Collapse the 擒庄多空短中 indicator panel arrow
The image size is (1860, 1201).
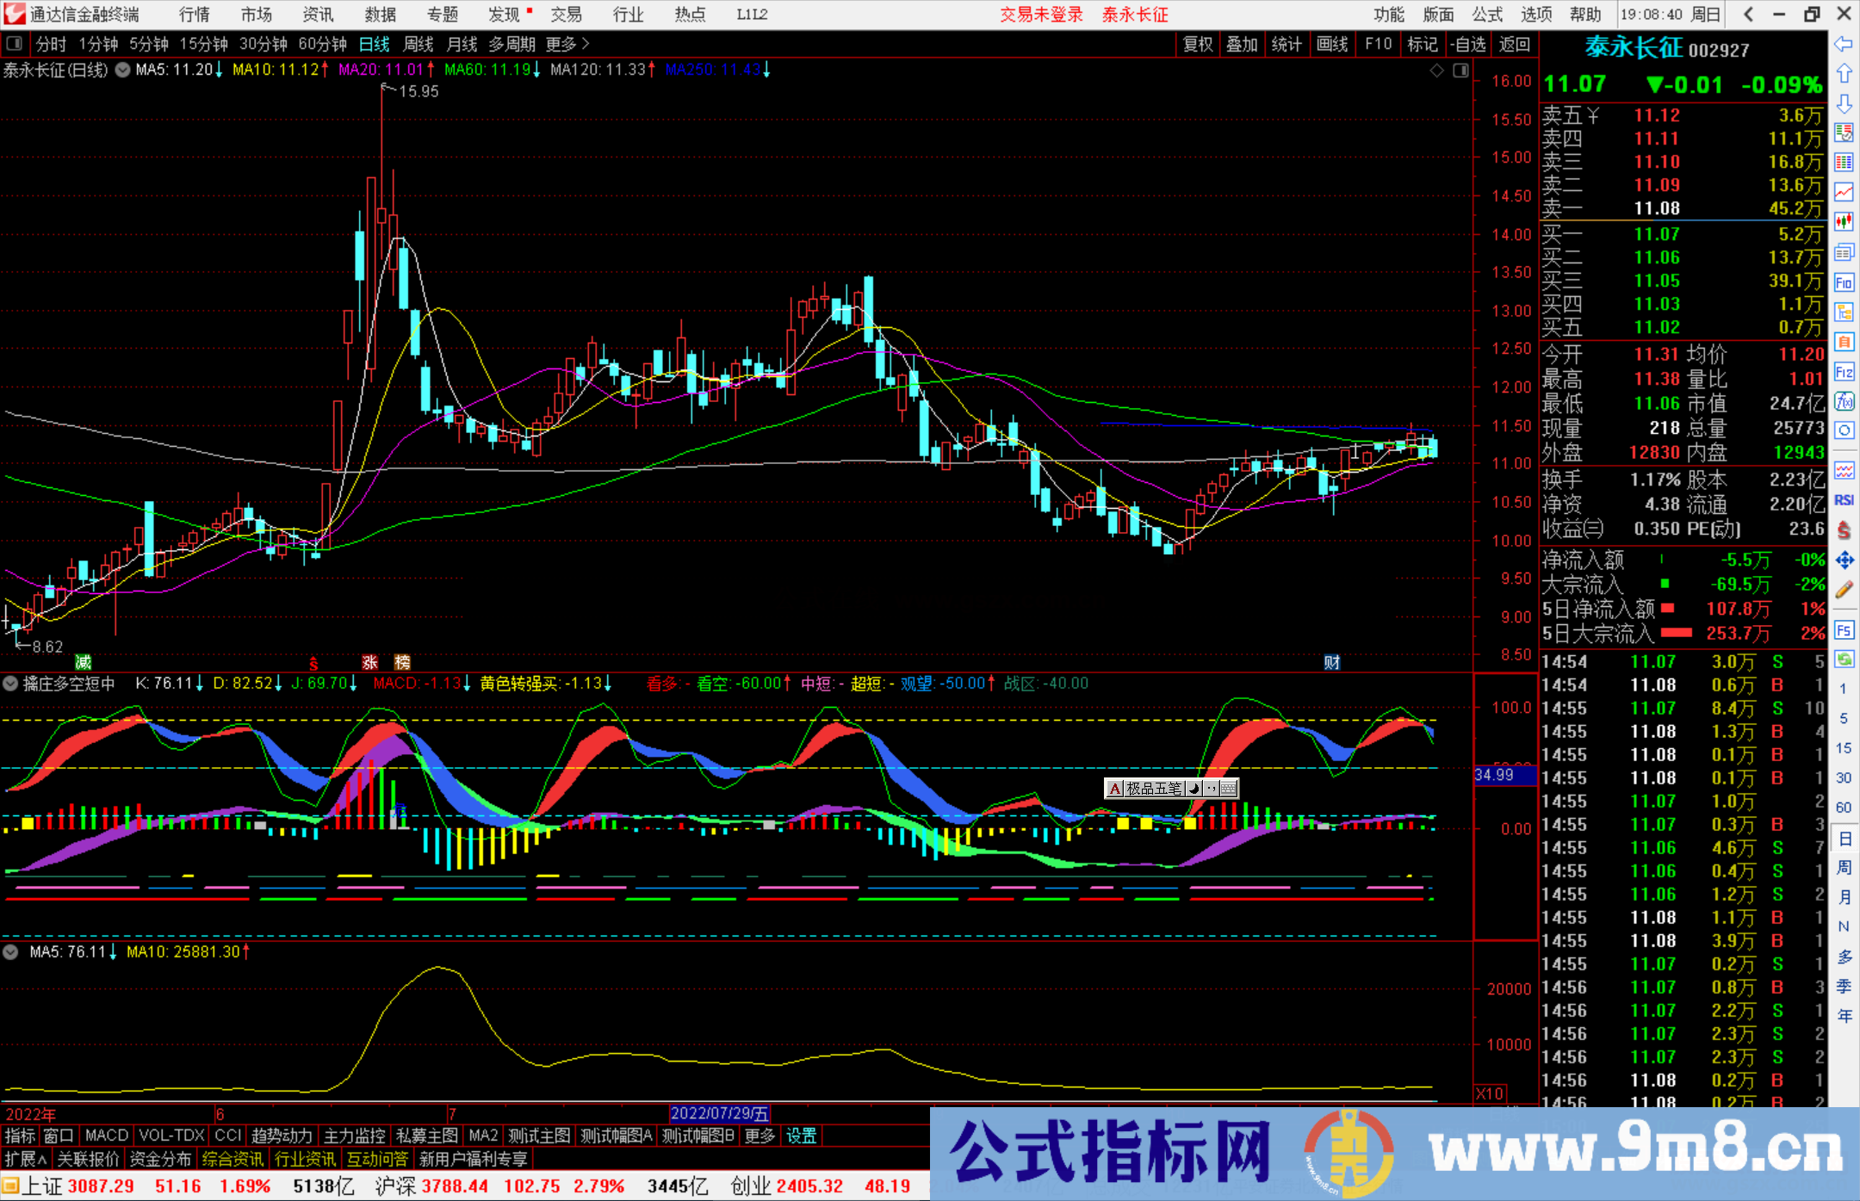(x=10, y=683)
